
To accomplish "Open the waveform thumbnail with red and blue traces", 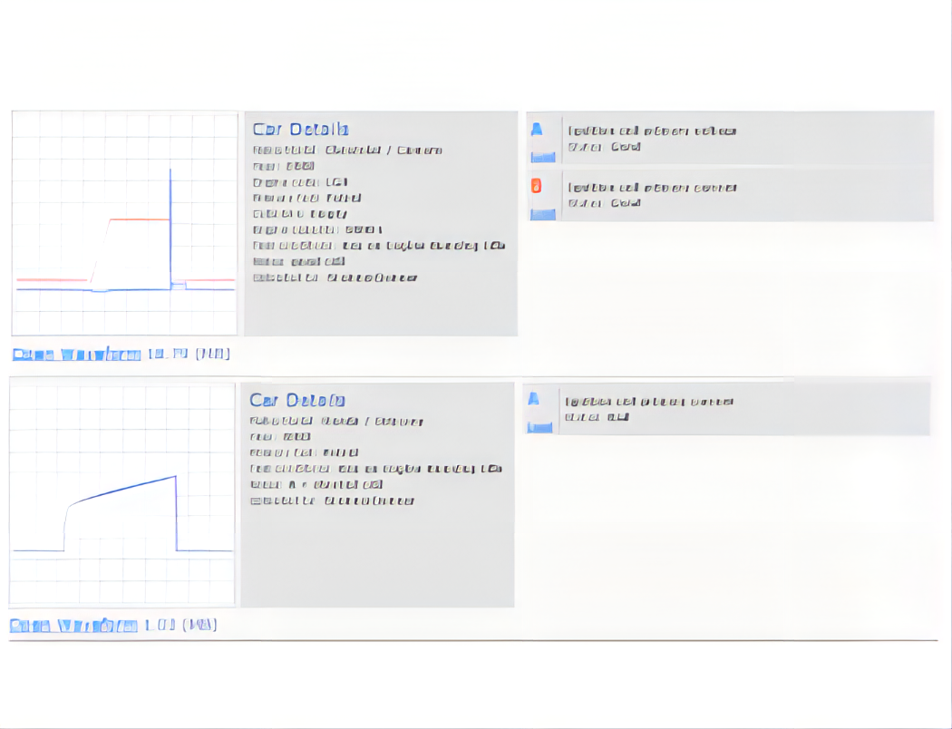I will point(124,223).
